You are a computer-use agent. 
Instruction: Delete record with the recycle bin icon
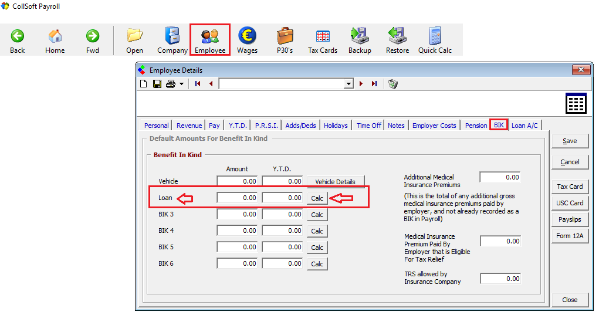click(392, 84)
